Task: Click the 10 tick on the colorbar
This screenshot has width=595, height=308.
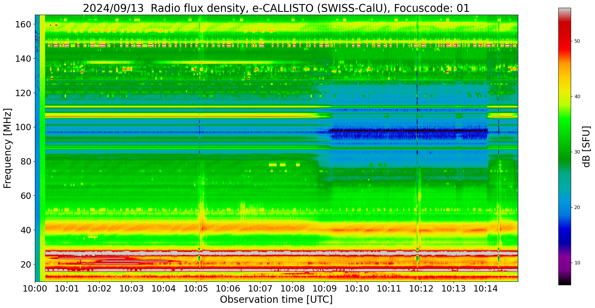Action: tap(577, 263)
